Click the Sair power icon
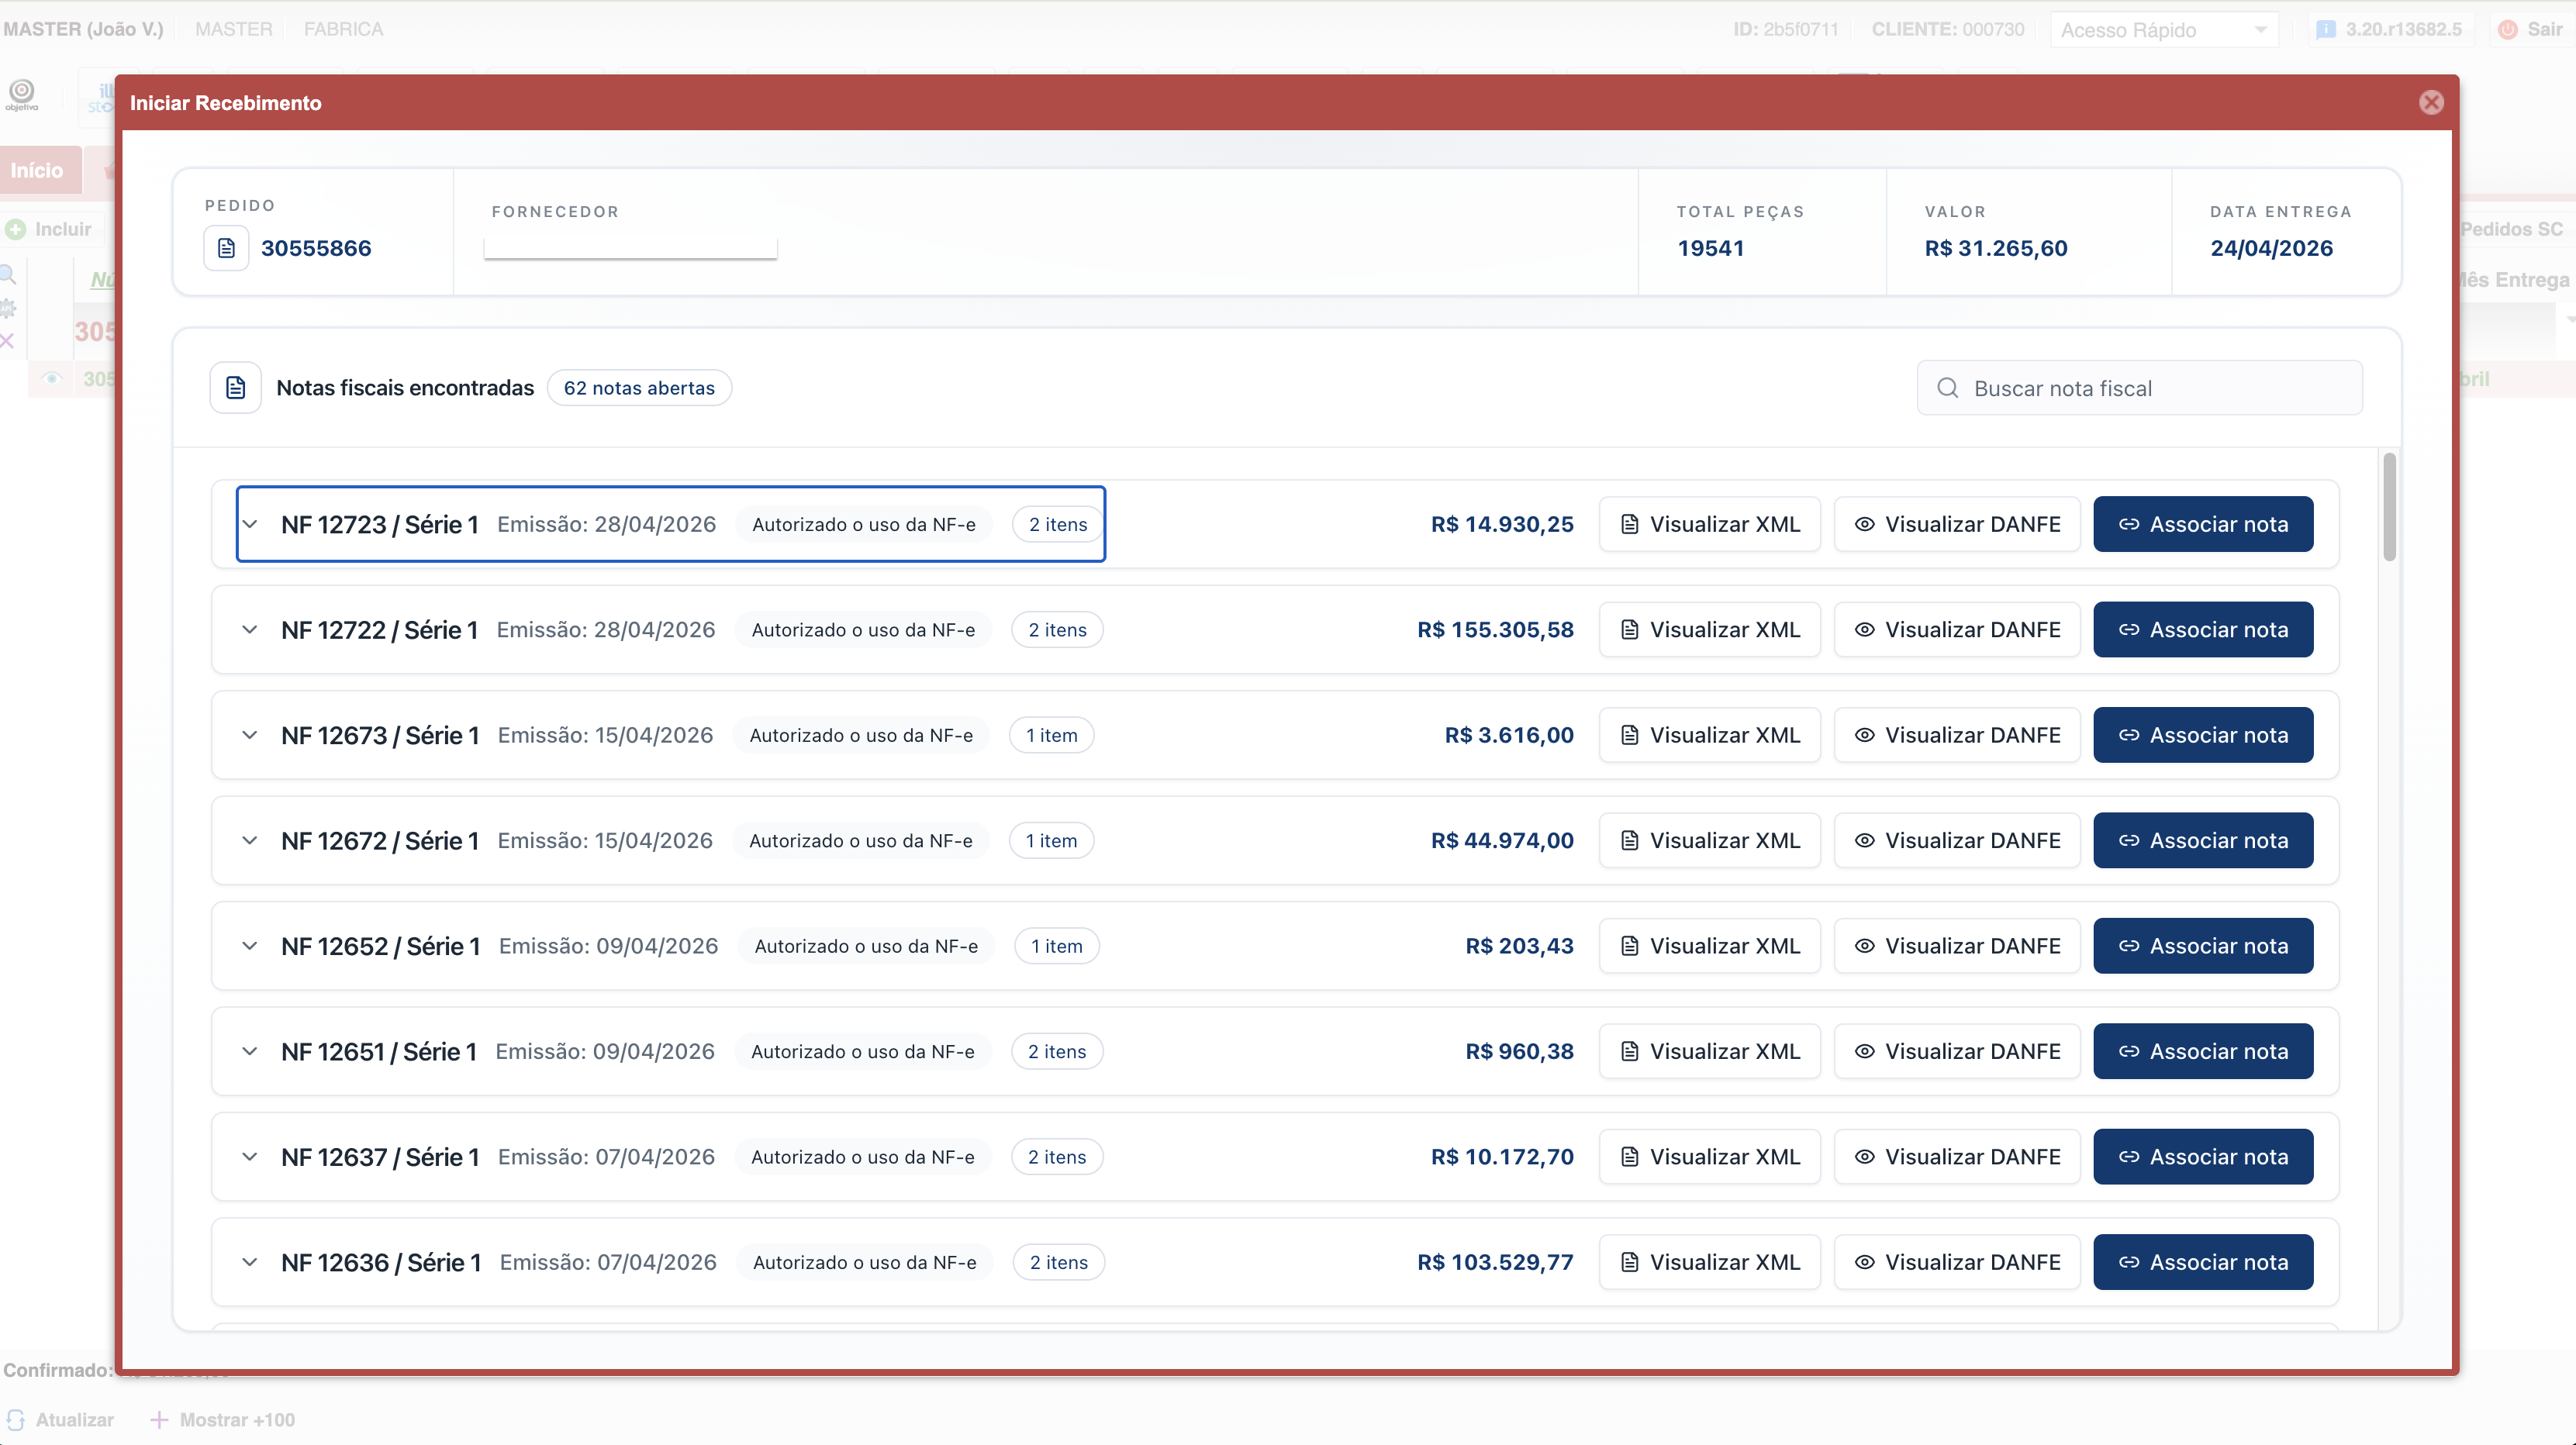Screen dimensions: 2576x1445 coord(2507,30)
